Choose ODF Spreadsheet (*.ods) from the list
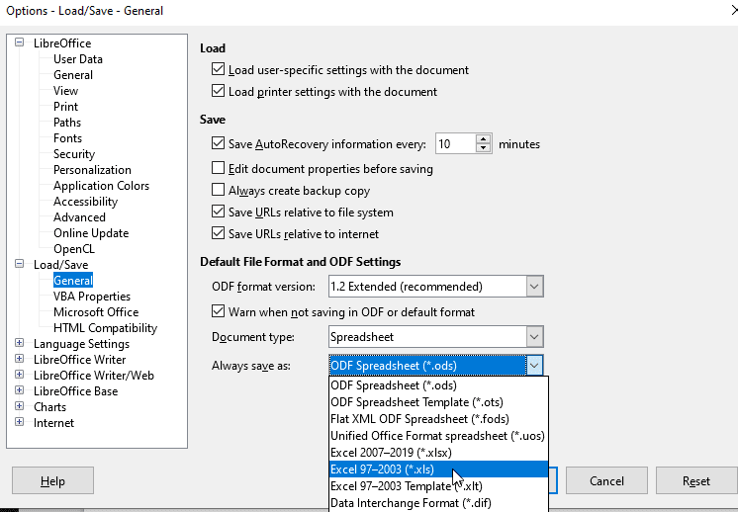 pyautogui.click(x=438, y=385)
